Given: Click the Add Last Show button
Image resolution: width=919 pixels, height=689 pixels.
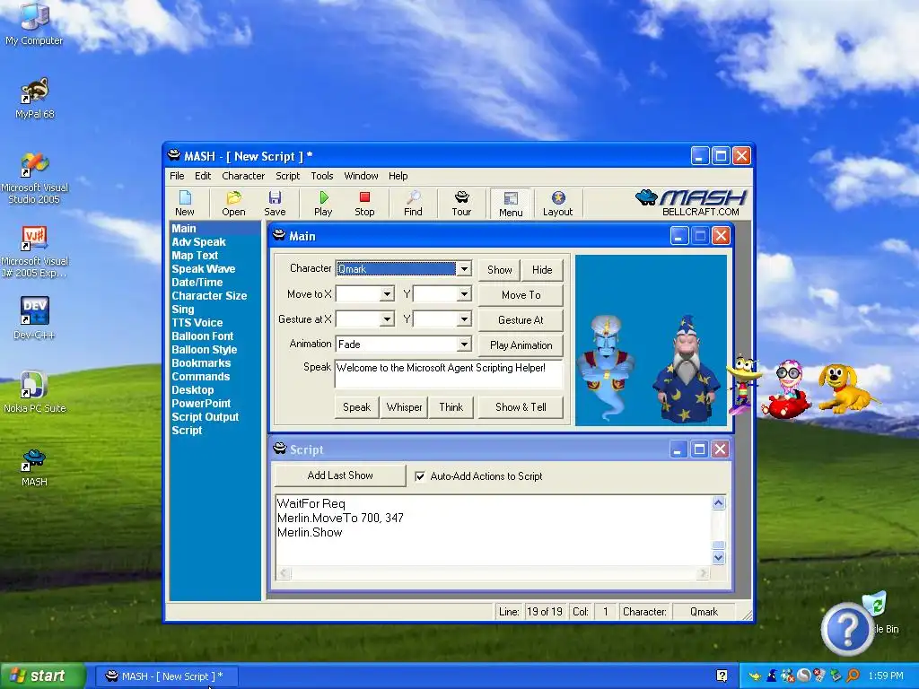Looking at the screenshot, I should tap(340, 475).
